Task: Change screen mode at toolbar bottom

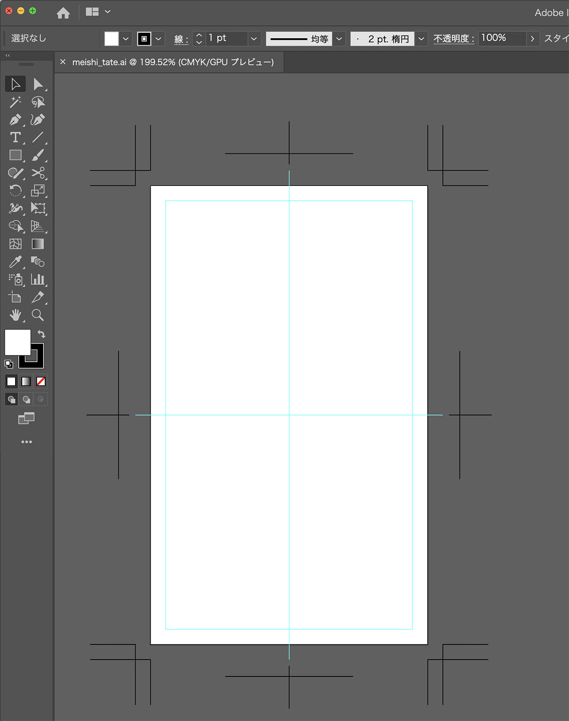Action: (26, 418)
